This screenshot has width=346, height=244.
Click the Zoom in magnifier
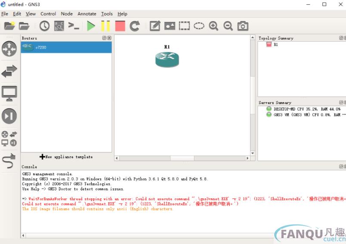213,26
